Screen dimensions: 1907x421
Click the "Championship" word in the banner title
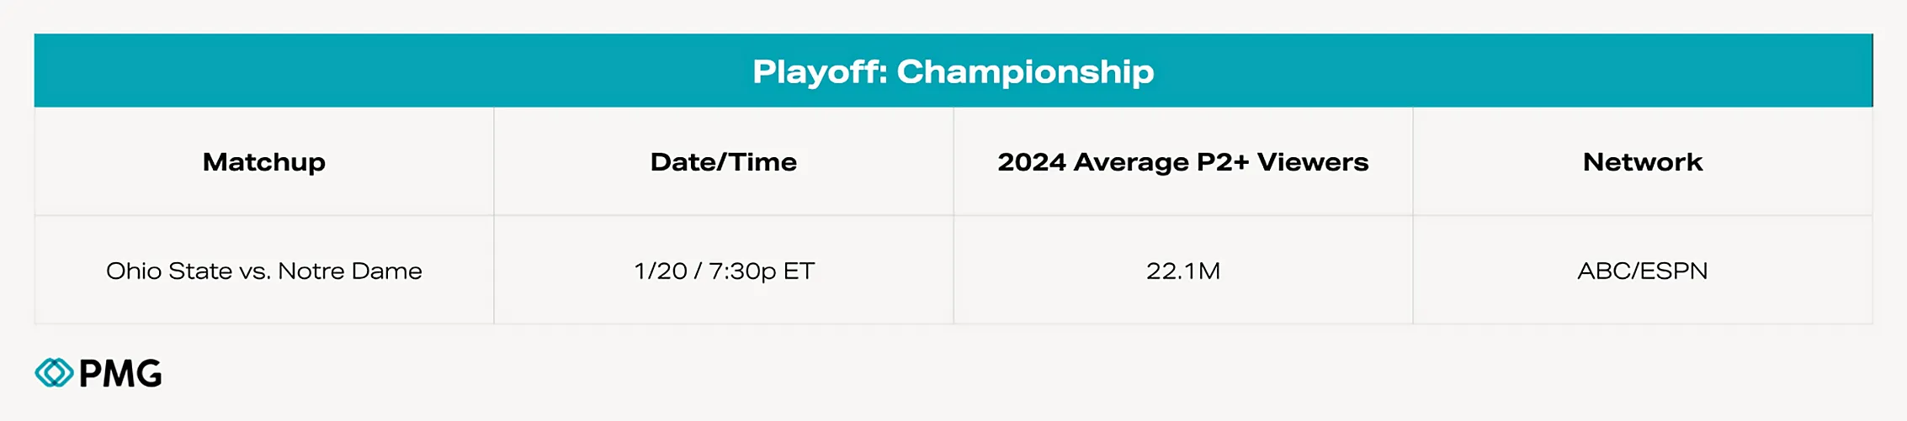pyautogui.click(x=1025, y=71)
